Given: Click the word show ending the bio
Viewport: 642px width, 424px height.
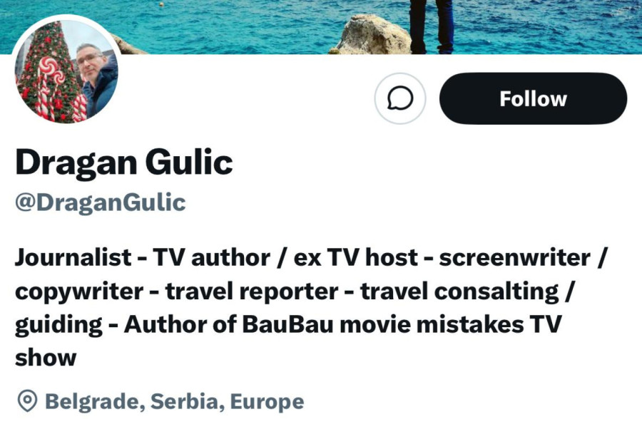Looking at the screenshot, I should tap(46, 358).
